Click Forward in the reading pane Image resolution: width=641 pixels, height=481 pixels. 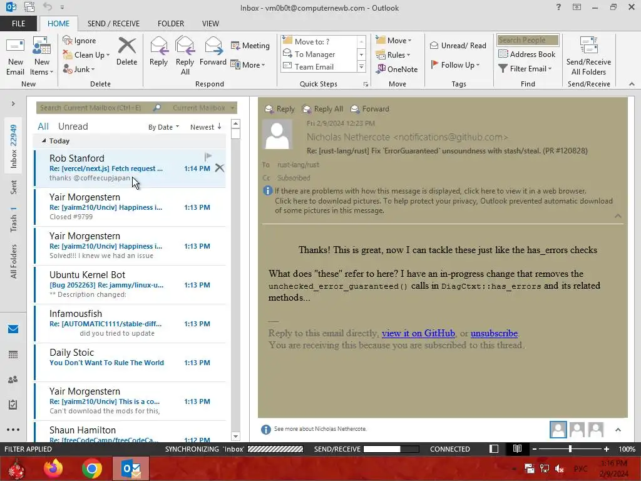(x=370, y=109)
